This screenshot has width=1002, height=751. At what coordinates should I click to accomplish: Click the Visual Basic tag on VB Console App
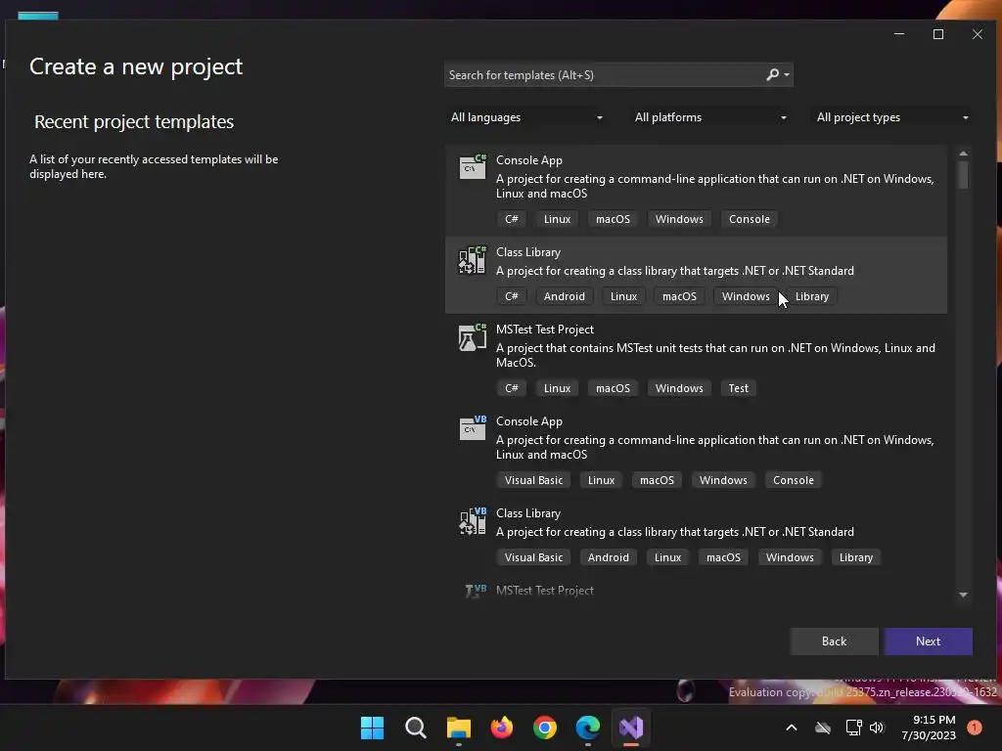coord(533,480)
